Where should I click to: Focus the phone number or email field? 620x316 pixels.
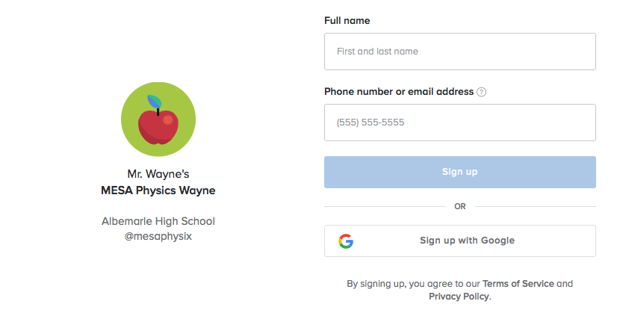click(460, 123)
